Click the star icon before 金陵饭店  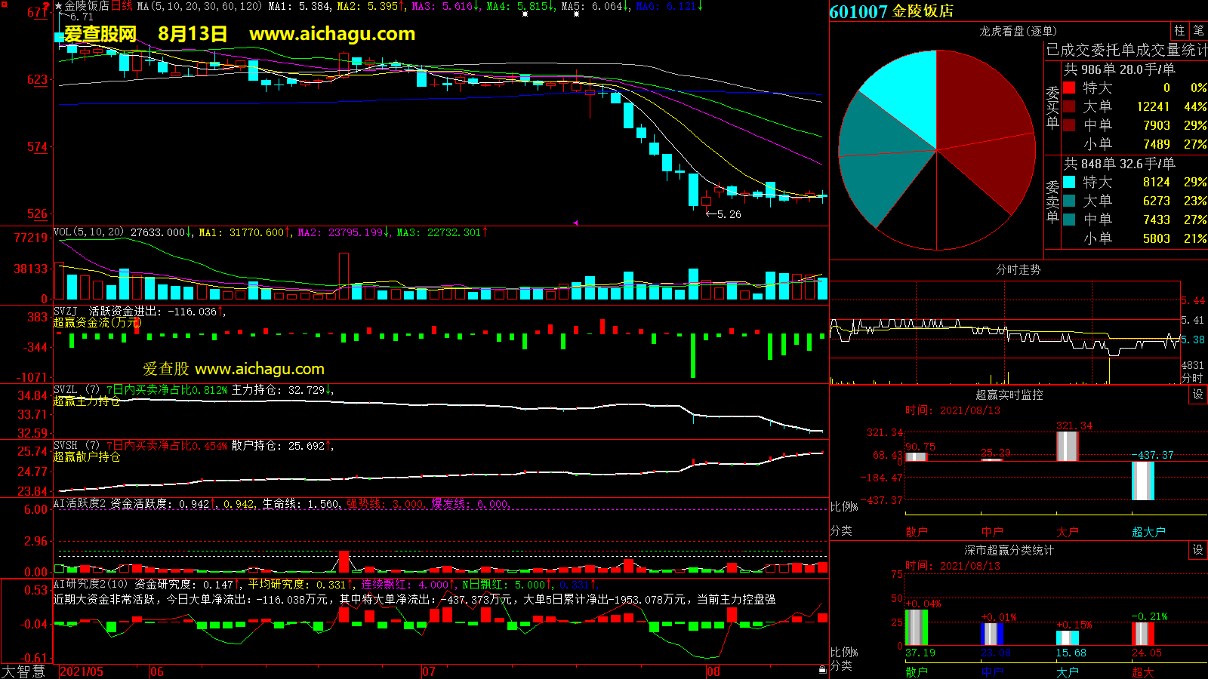pyautogui.click(x=58, y=6)
